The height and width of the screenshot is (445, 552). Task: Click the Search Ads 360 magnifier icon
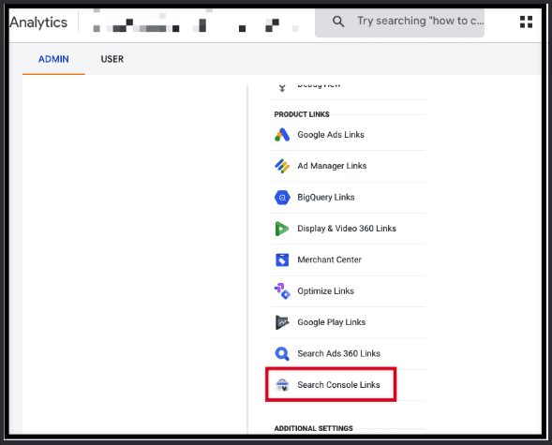(282, 353)
